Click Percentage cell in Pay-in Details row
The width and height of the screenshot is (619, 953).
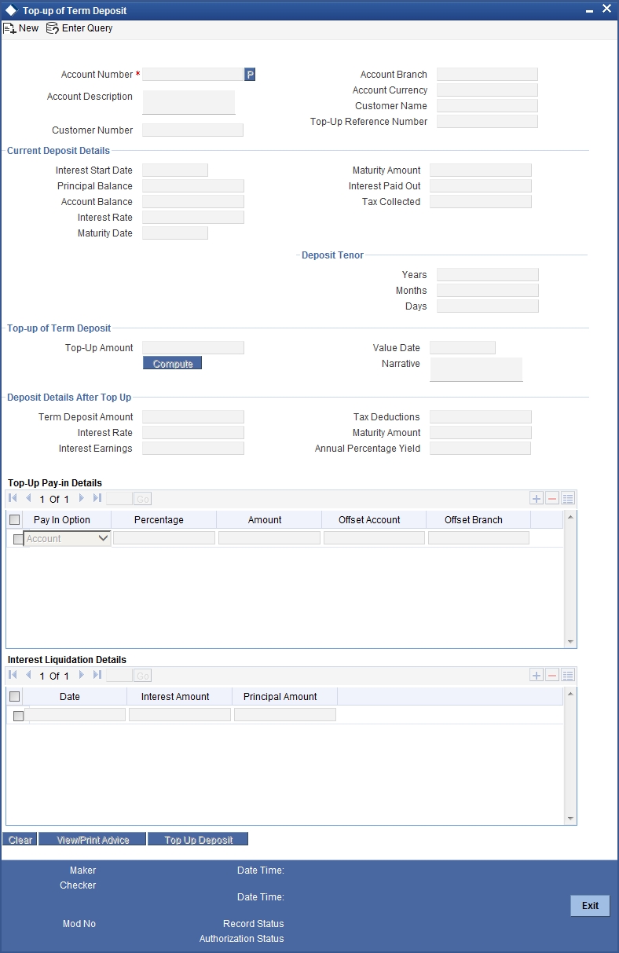click(164, 538)
